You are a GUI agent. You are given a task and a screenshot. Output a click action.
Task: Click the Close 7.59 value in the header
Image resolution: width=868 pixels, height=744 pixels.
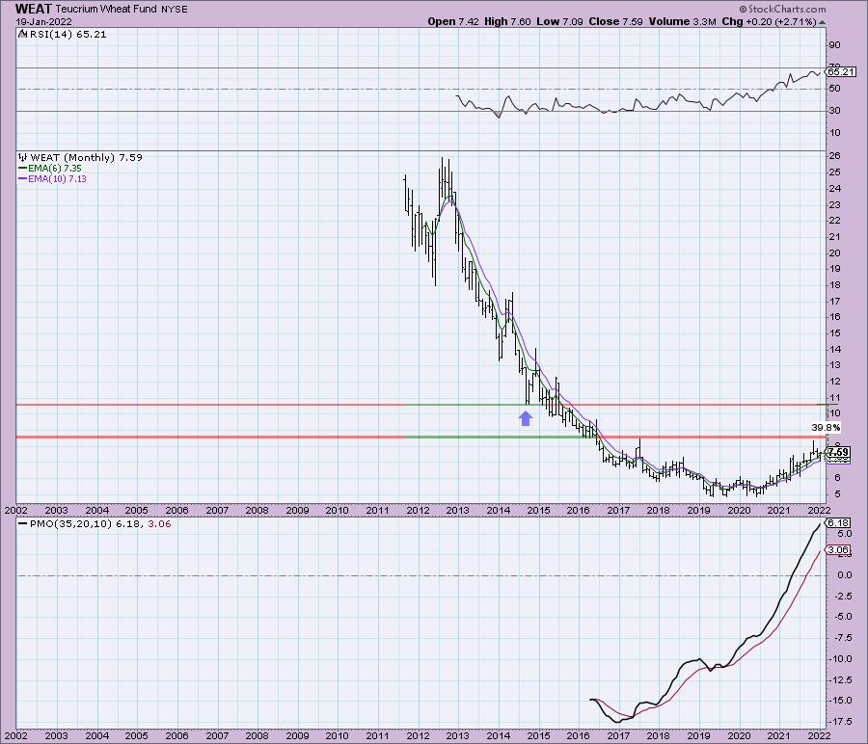(615, 21)
